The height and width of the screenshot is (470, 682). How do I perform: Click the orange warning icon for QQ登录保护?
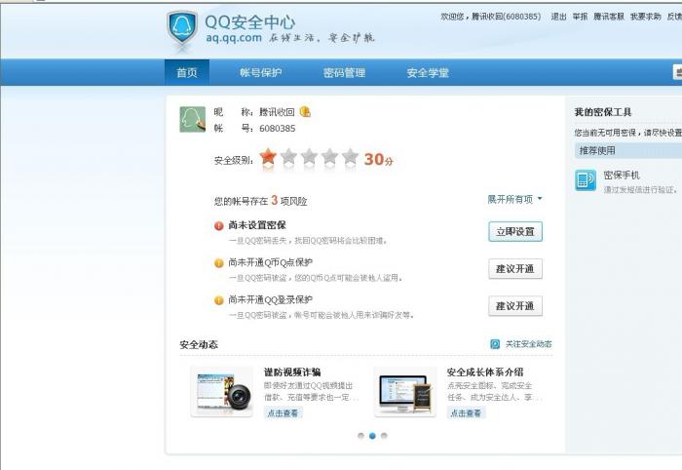pyautogui.click(x=219, y=300)
